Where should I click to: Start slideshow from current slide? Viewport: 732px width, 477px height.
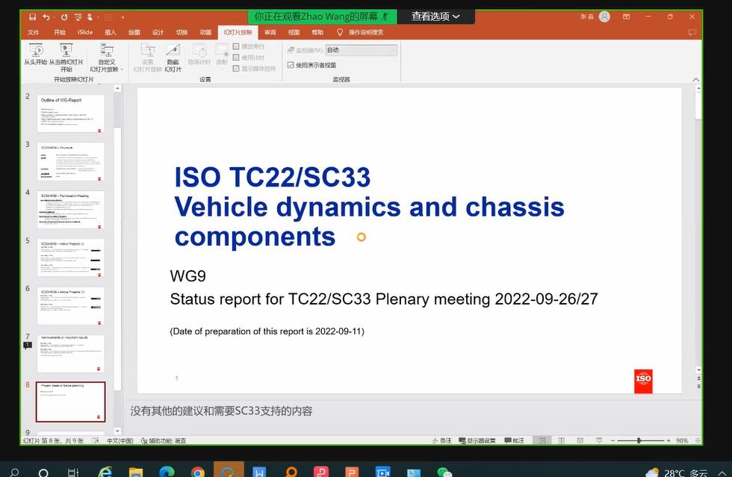click(66, 55)
